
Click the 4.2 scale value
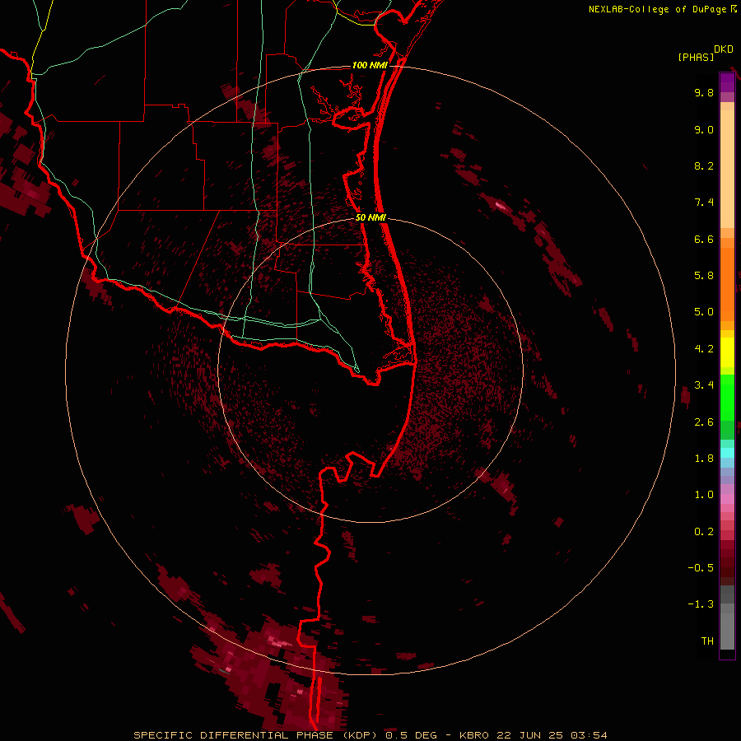(704, 349)
